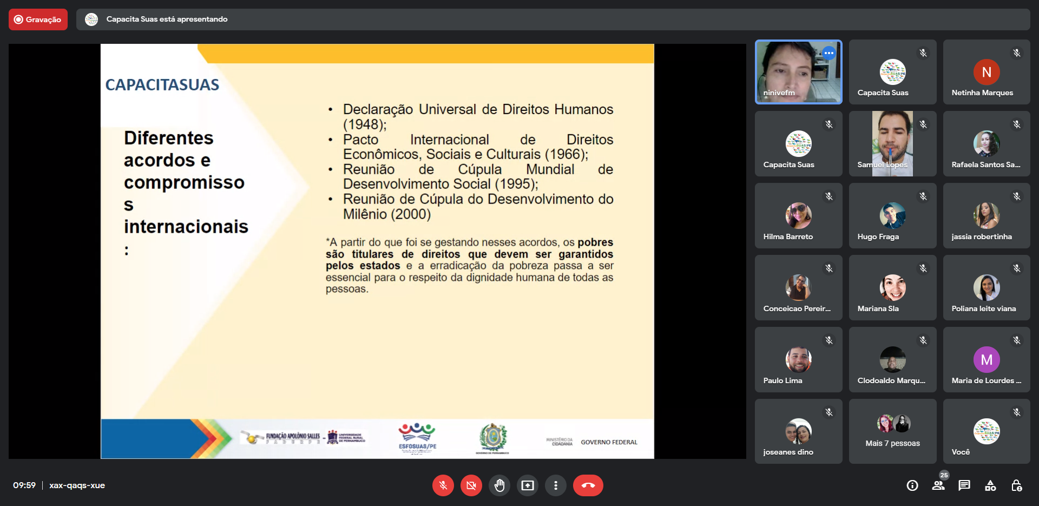Select Netinha Marques participant tile
The width and height of the screenshot is (1039, 506).
click(986, 72)
